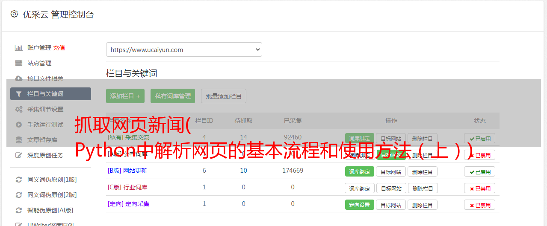
Task: Open the [C版] 行业词库 column link
Action: 127,187
